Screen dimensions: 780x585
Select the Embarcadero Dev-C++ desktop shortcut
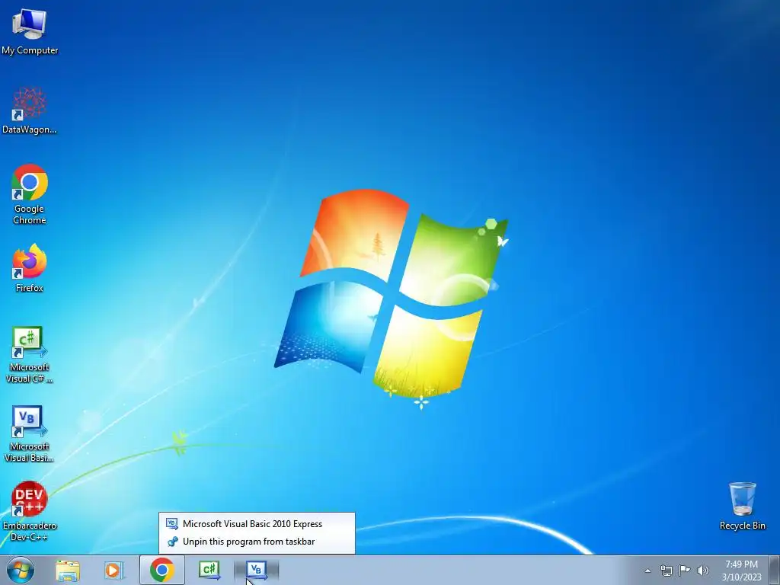(30, 511)
